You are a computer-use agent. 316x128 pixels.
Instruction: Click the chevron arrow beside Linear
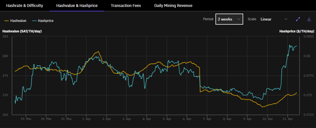click(x=285, y=19)
